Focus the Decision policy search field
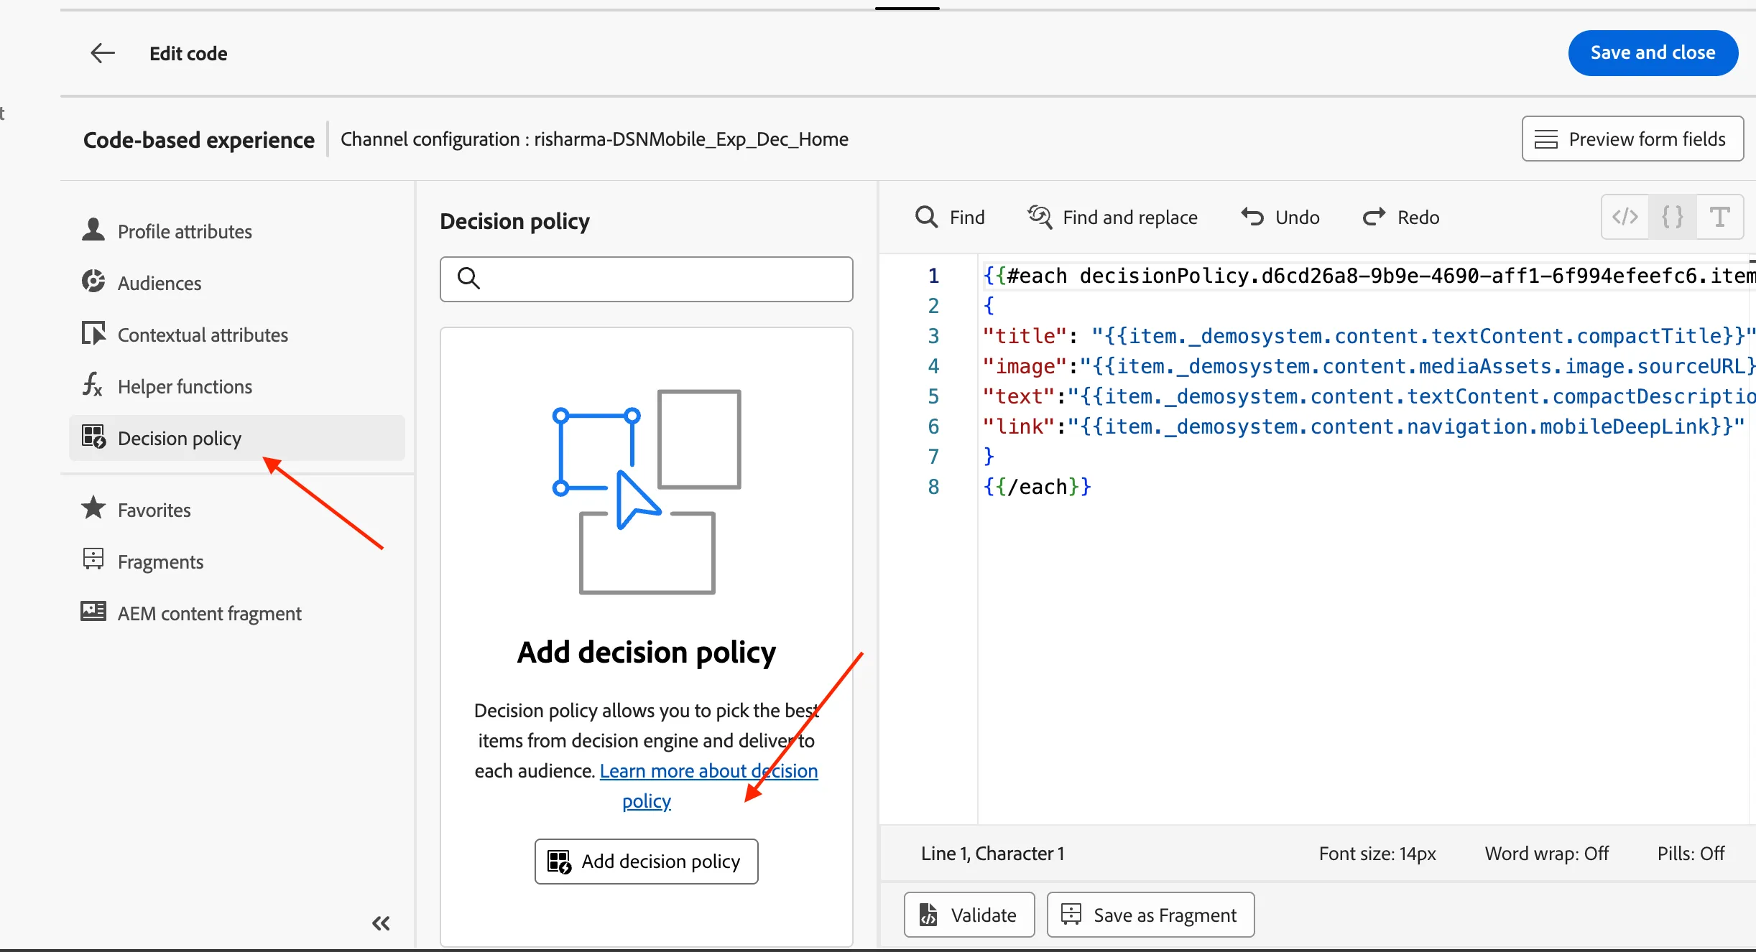Viewport: 1756px width, 952px height. pos(646,279)
